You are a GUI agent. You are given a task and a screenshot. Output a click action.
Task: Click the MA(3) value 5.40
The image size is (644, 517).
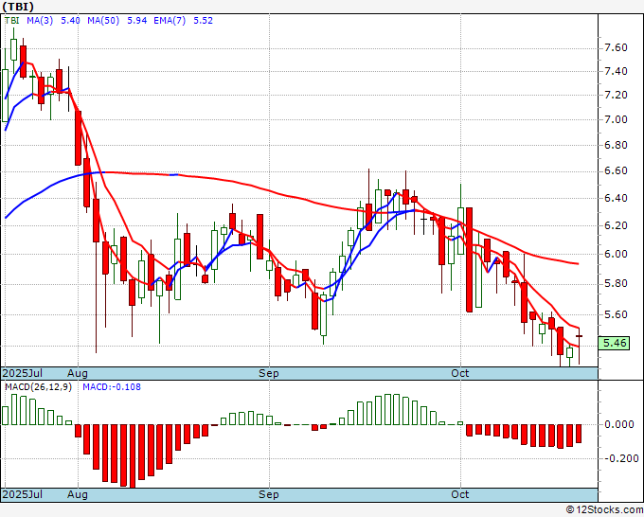(x=70, y=21)
